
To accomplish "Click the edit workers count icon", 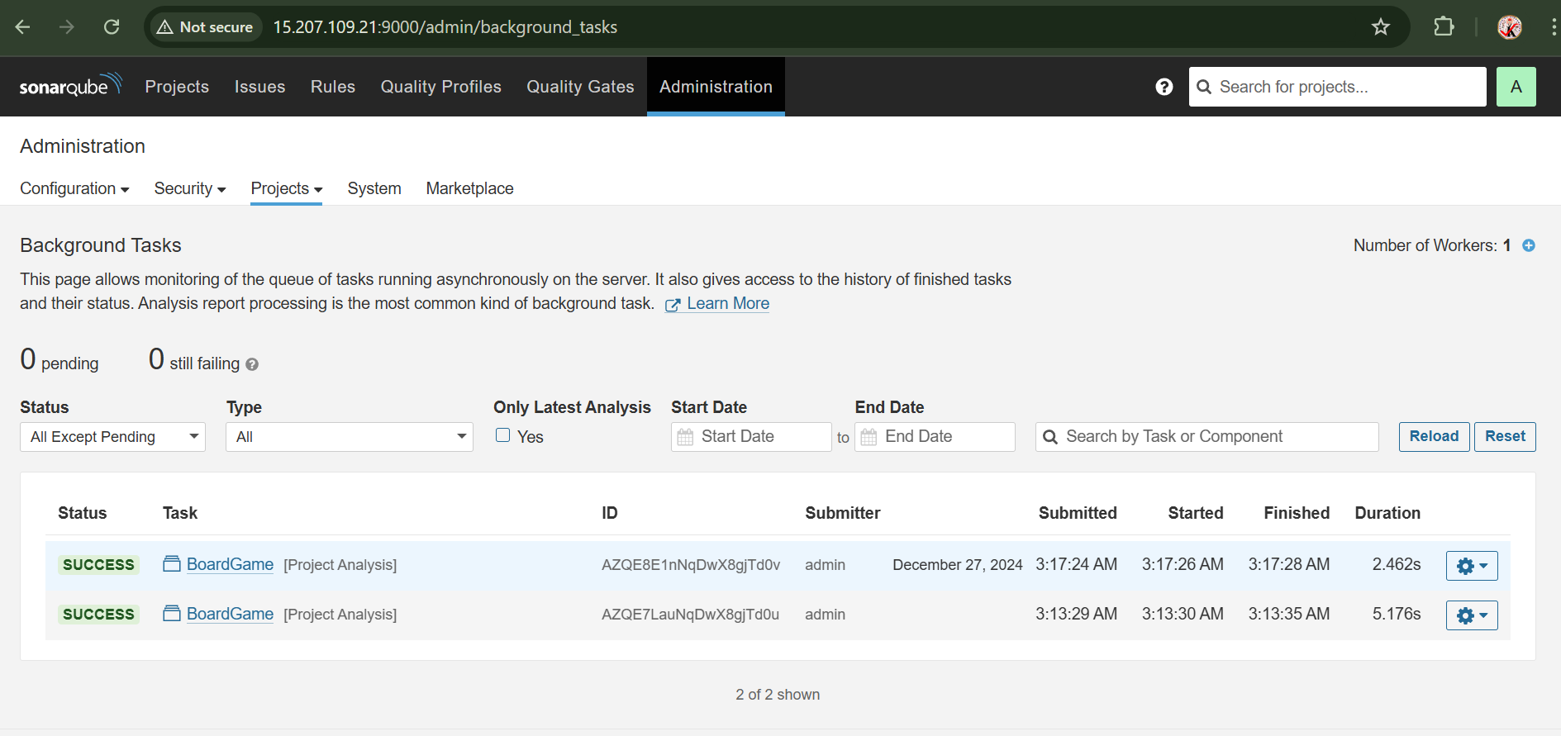I will click(1528, 245).
